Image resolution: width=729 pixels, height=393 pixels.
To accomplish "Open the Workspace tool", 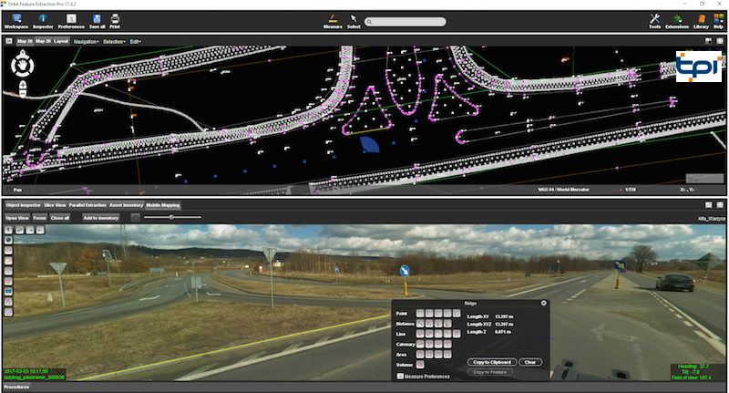I will 16,21.
